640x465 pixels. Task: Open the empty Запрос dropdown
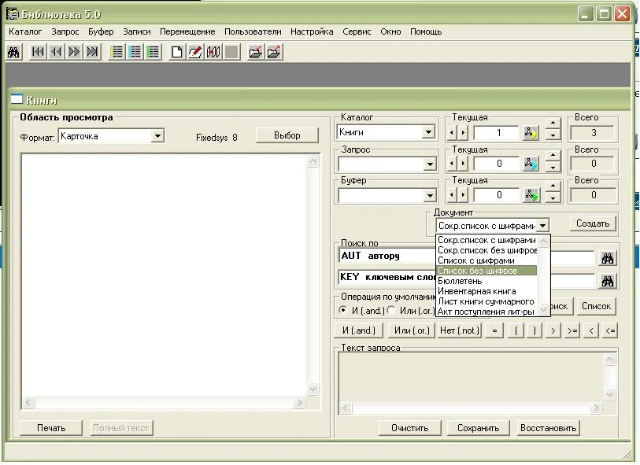click(x=428, y=164)
